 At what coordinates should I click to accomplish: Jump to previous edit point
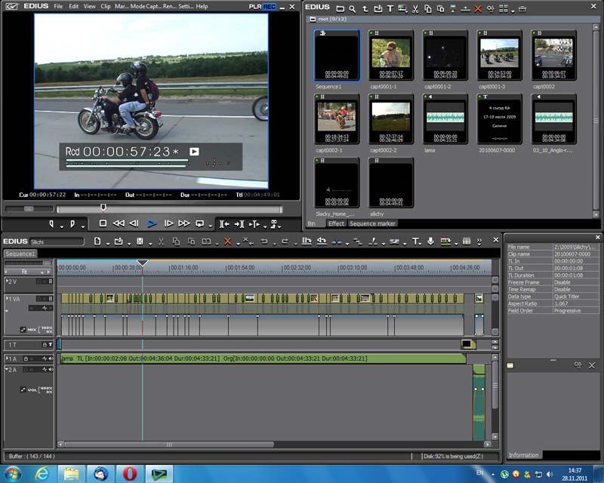coord(224,224)
